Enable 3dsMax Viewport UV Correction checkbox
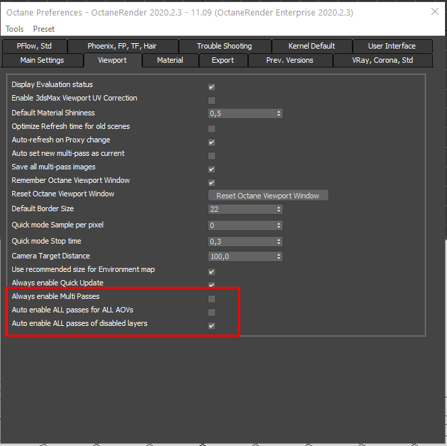Image resolution: width=447 pixels, height=446 pixels. tap(212, 101)
